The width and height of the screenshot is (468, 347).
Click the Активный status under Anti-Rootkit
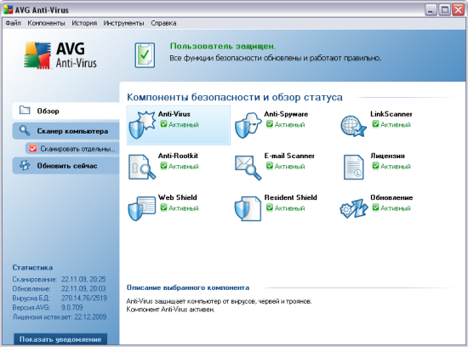pyautogui.click(x=180, y=166)
